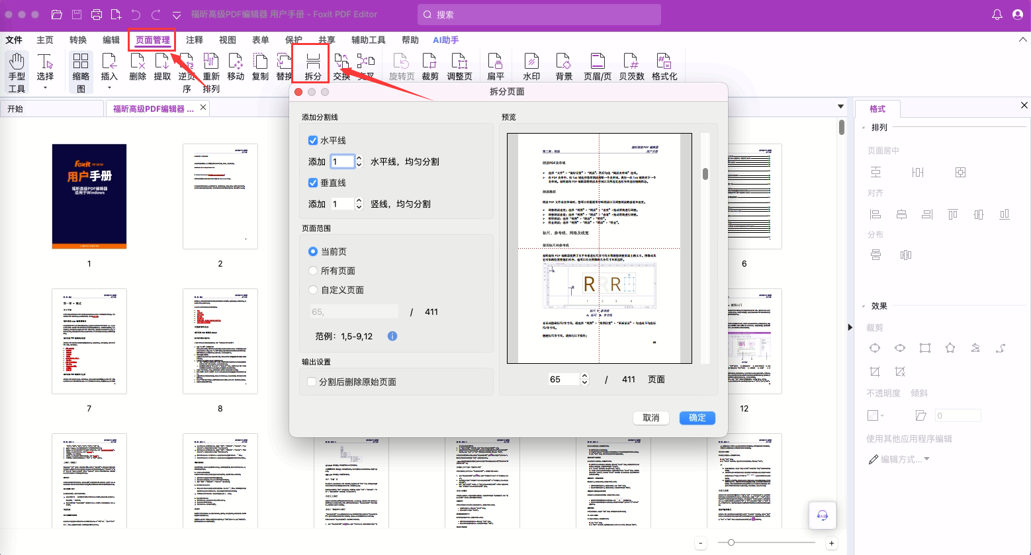Click the print icon in title bar
Image resolution: width=1031 pixels, height=555 pixels.
tap(97, 15)
